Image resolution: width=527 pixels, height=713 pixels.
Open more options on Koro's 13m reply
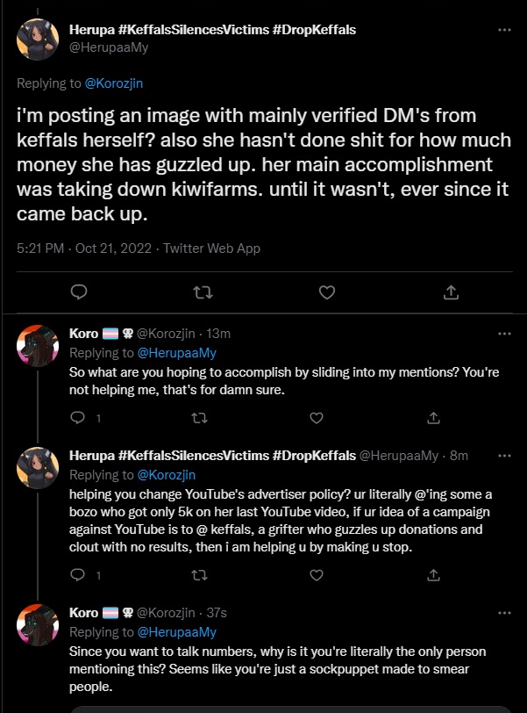[504, 334]
